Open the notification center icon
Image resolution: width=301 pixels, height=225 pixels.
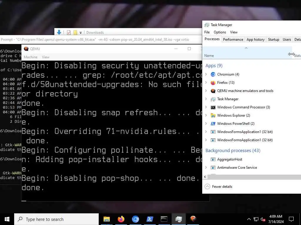click(291, 219)
